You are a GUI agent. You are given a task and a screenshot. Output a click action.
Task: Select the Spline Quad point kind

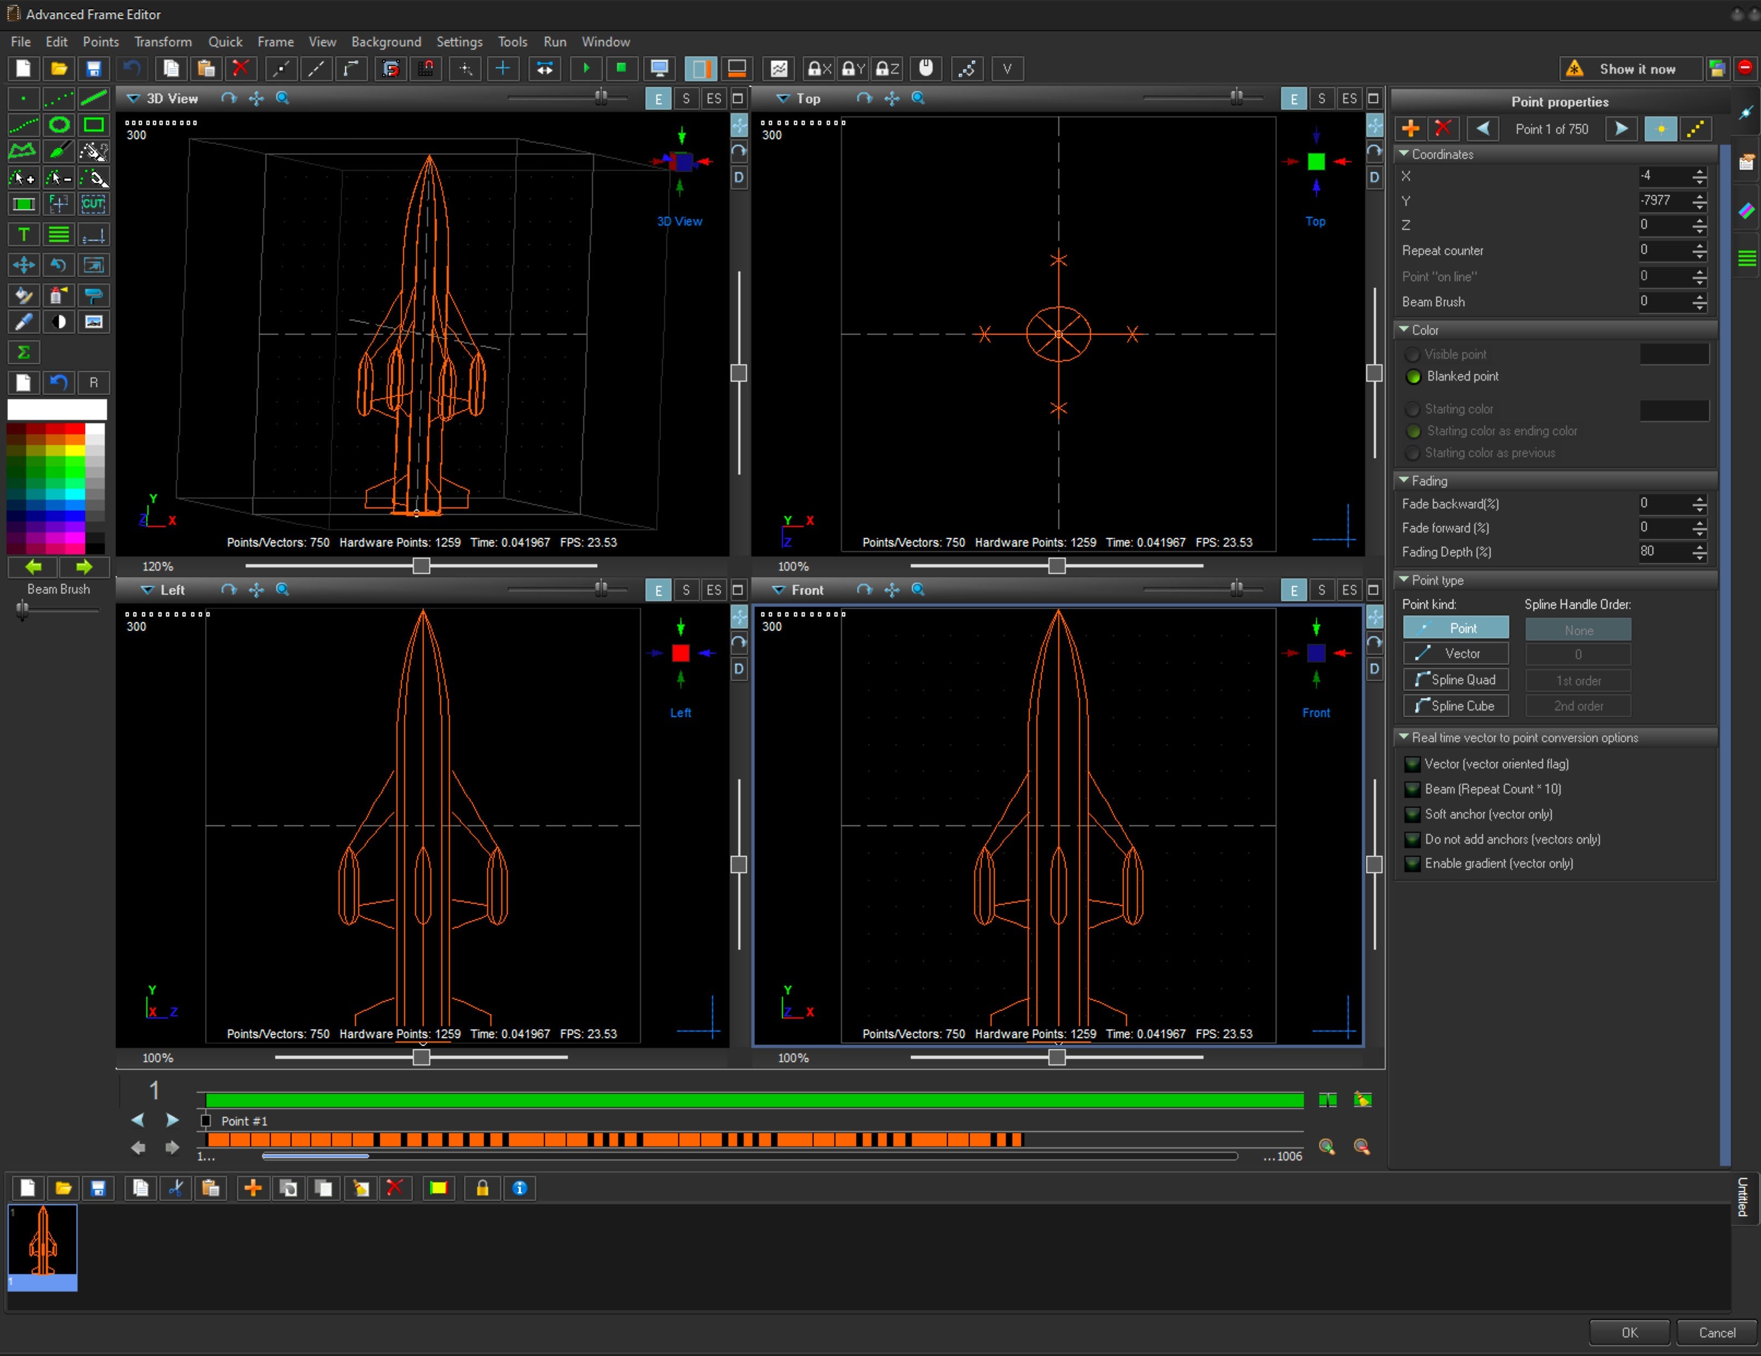tap(1455, 679)
